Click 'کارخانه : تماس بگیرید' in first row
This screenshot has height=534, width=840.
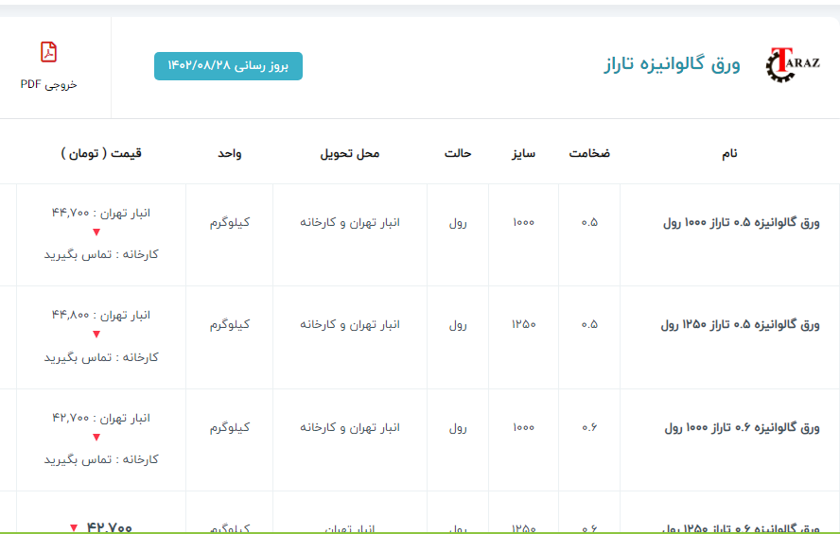101,254
